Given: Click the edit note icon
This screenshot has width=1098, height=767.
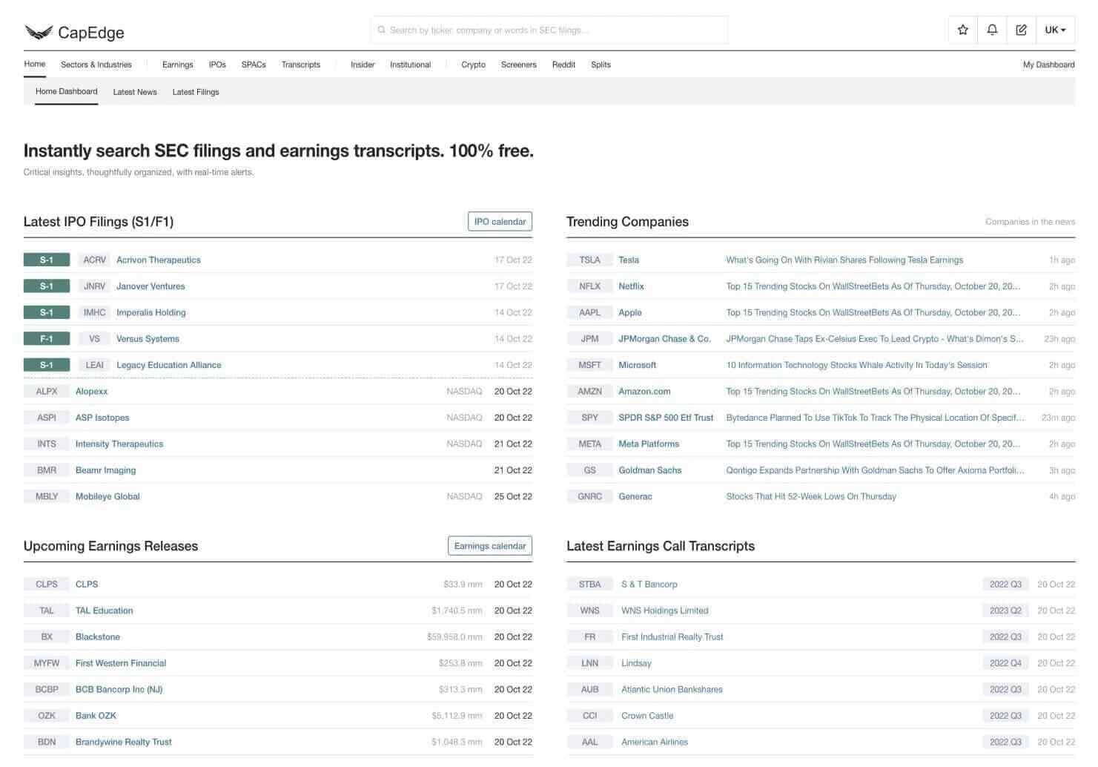Looking at the screenshot, I should 1021,30.
